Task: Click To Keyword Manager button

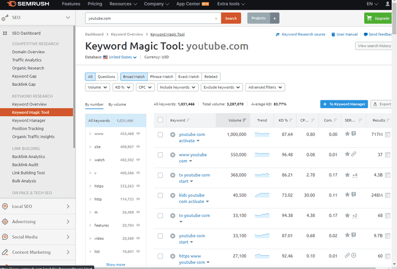Action: (x=344, y=104)
